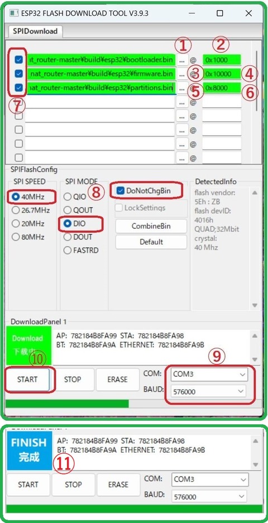
Task: Open COM dropdown in the FINISH panel
Action: tap(210, 479)
